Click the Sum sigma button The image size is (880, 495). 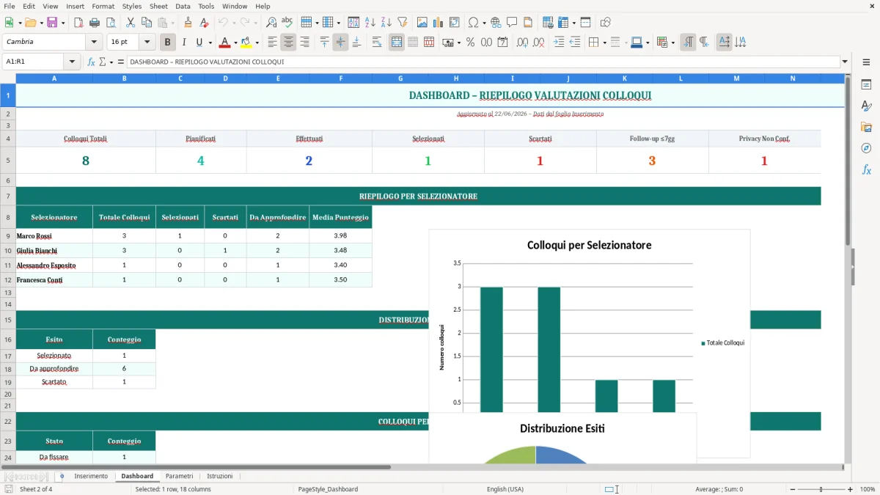click(x=103, y=62)
